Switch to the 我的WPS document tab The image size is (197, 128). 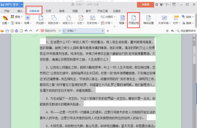pos(50,31)
